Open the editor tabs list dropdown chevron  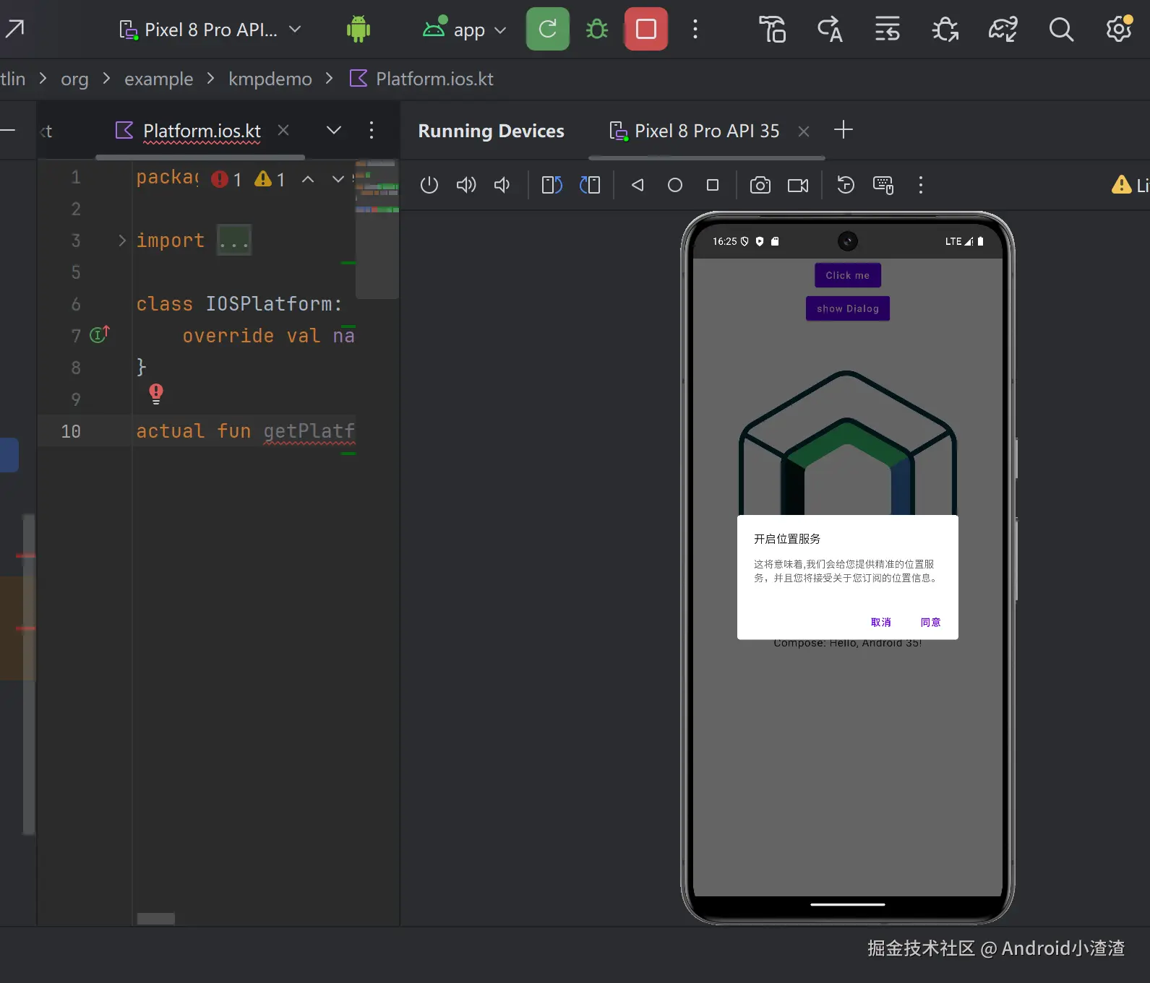pos(333,131)
